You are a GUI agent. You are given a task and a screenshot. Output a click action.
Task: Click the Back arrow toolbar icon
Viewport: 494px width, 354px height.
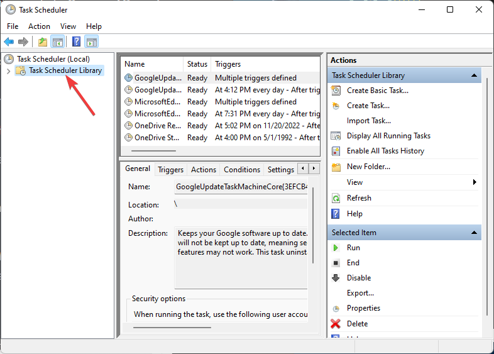click(9, 41)
